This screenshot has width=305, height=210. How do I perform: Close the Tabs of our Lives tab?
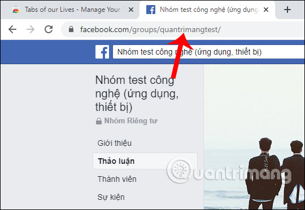click(x=131, y=10)
